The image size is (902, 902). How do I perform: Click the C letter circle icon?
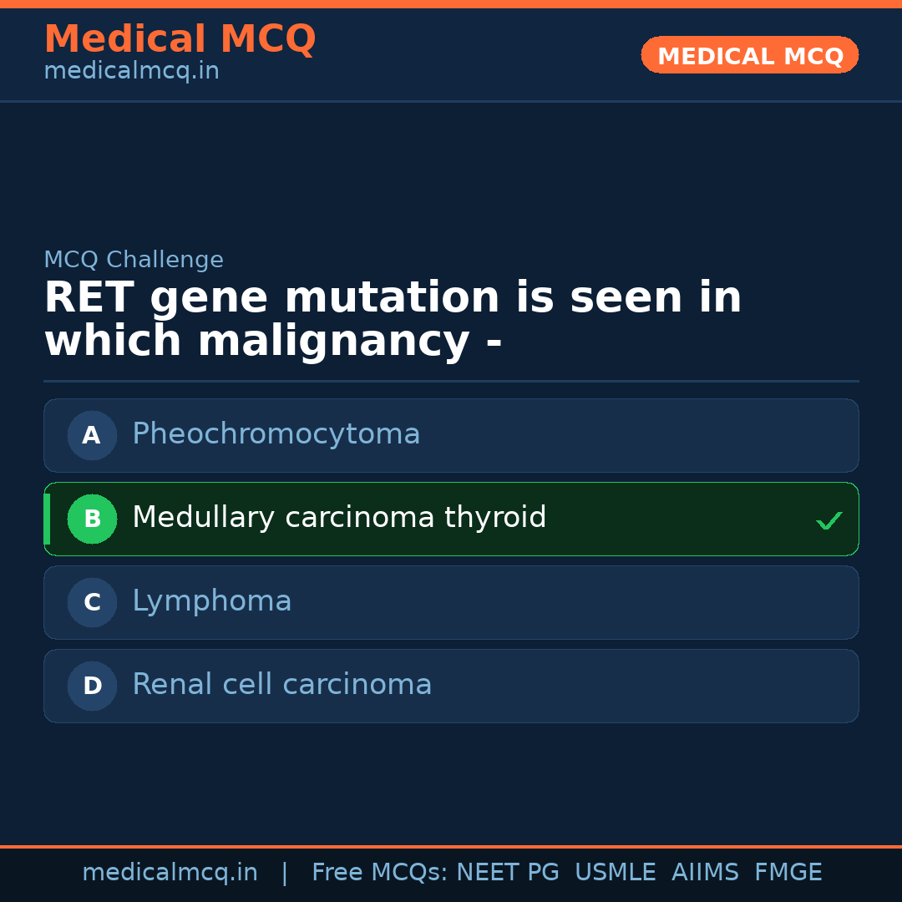pyautogui.click(x=92, y=602)
